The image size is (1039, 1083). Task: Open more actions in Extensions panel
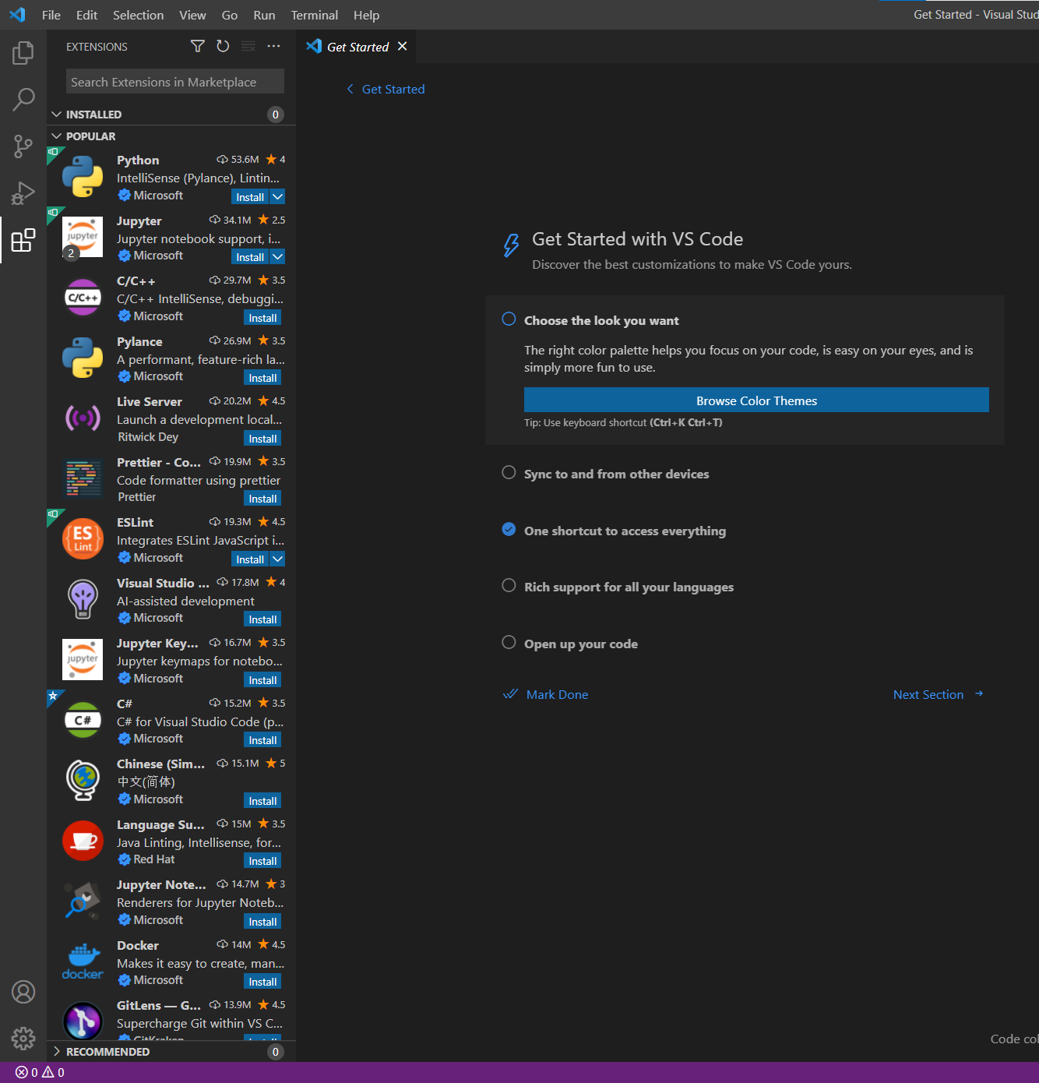273,46
